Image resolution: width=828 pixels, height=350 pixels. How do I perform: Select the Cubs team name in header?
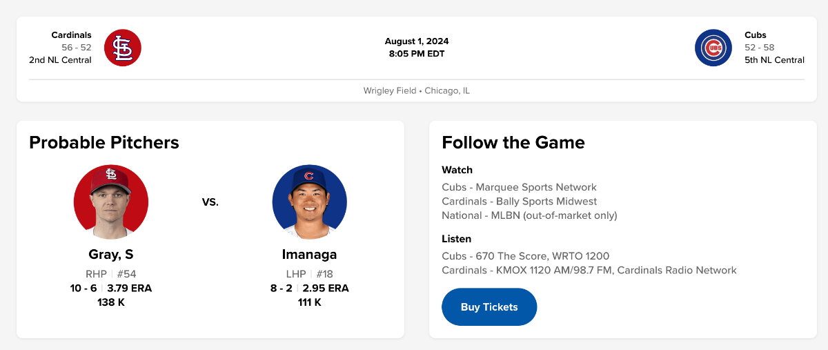(x=756, y=35)
